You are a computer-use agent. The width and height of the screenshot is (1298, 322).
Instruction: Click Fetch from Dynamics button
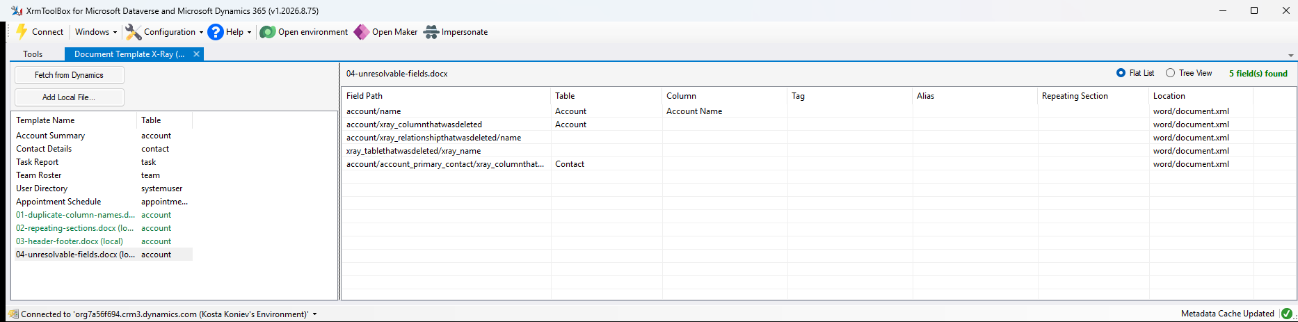pyautogui.click(x=70, y=75)
